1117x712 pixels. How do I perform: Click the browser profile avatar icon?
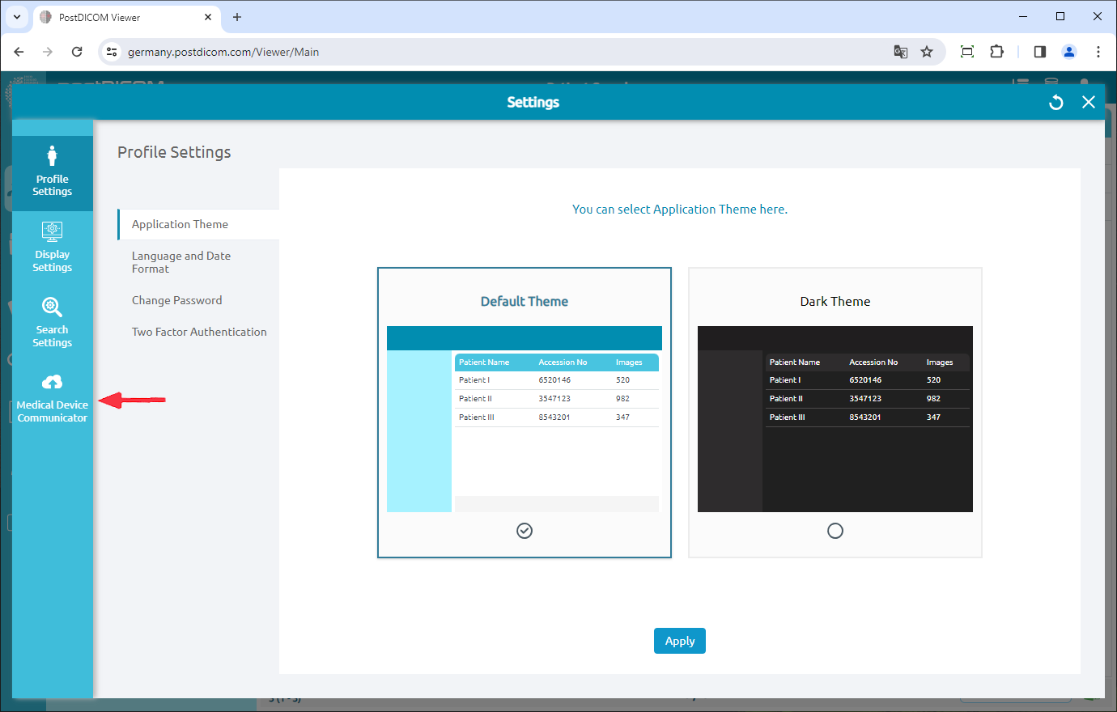1069,51
